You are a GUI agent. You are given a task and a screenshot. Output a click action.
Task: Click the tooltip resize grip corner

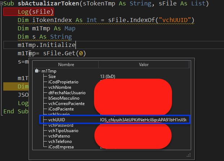click(188, 155)
